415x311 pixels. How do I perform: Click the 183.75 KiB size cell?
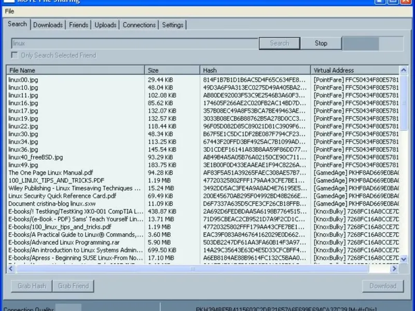(162, 165)
